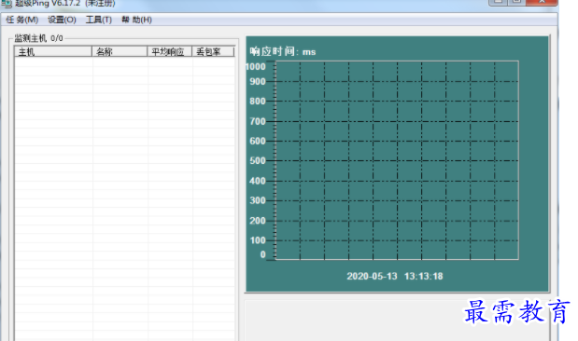Sort by the 丢包率 column header
Image resolution: width=578 pixels, height=341 pixels.
click(x=213, y=52)
